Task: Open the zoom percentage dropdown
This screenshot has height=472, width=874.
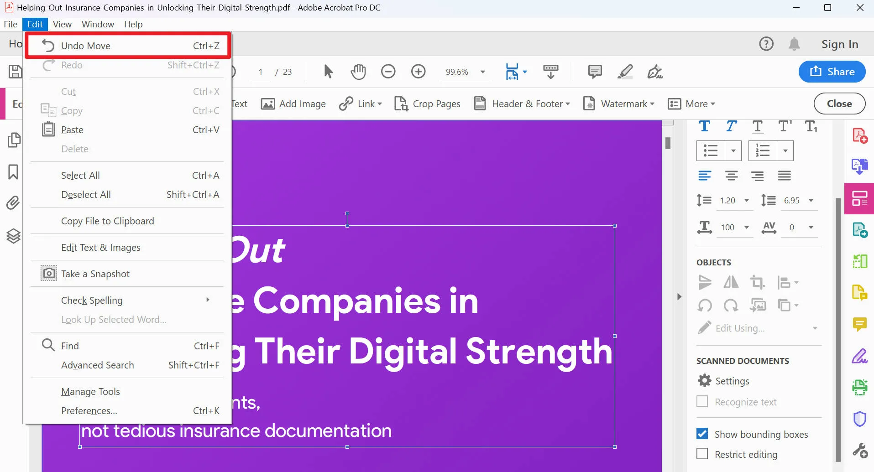Action: (482, 72)
